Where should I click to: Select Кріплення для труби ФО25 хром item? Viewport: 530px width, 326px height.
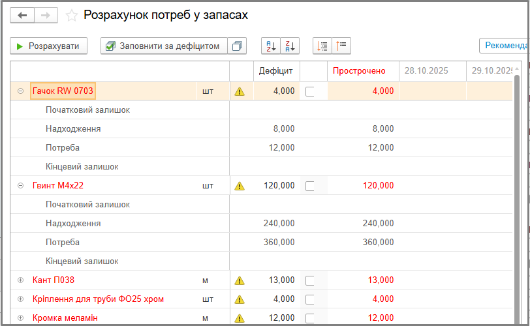pos(98,299)
